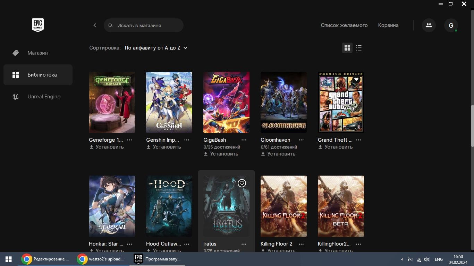
Task: Open Geneforge 1 Mutagen cover
Action: [x=112, y=102]
